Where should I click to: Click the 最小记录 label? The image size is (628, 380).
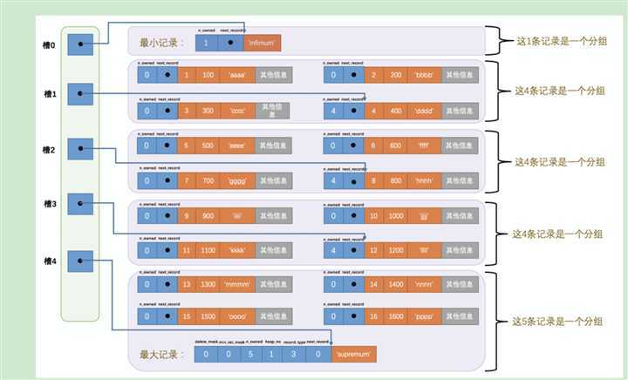[162, 43]
